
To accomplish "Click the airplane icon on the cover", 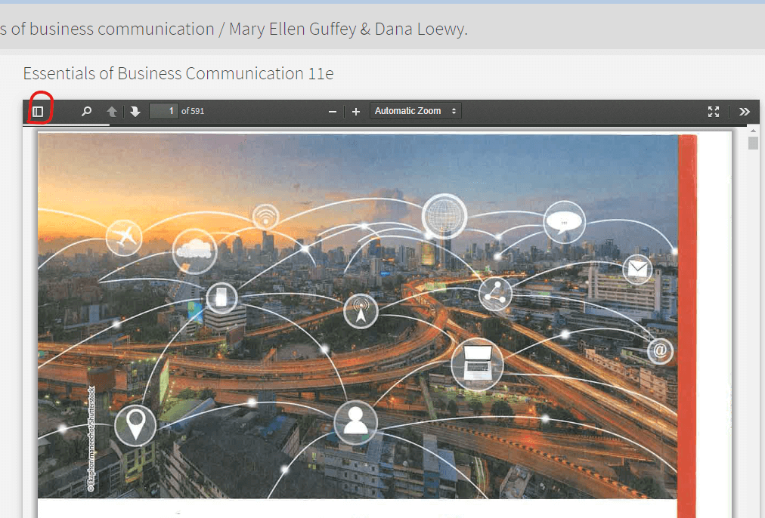I will 124,237.
